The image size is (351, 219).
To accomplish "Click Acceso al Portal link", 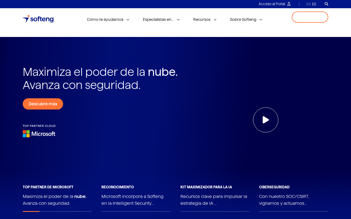I will (272, 4).
